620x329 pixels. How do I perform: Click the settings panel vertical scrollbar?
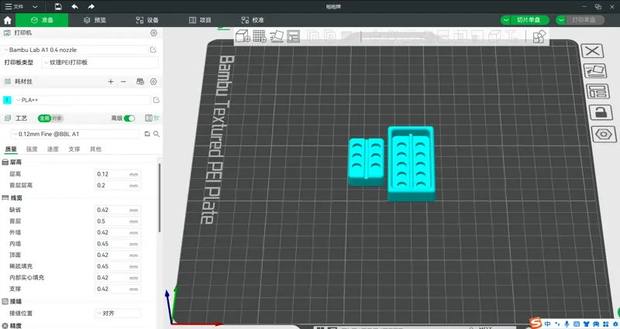click(160, 197)
